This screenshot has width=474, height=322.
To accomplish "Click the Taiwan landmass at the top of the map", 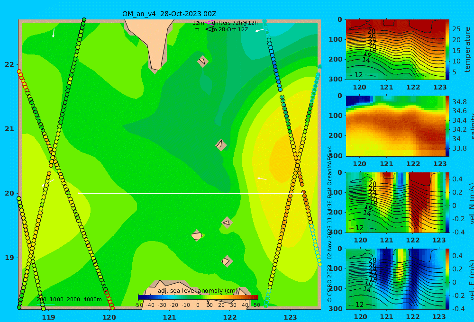I will 151,42.
